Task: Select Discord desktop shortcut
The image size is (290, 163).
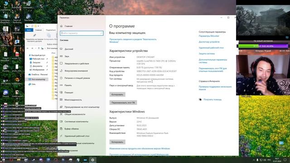Action: coord(5,93)
